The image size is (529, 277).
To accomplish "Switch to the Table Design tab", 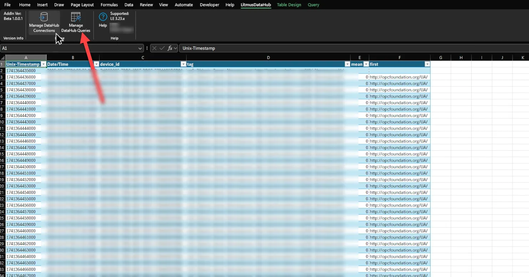I will [x=289, y=5].
